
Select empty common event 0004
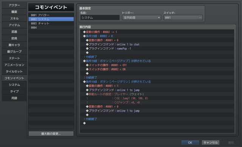coord(51,28)
